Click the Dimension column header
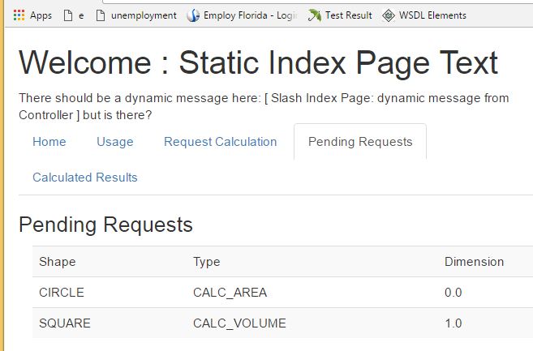This screenshot has width=533, height=351. [474, 262]
